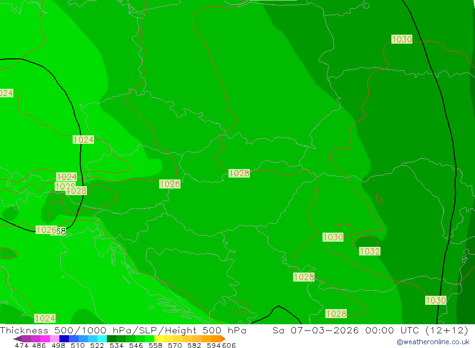Viewport: 475px width, 348px height.
Task: Click the first yellow swatch in legend
Action: click(x=159, y=339)
